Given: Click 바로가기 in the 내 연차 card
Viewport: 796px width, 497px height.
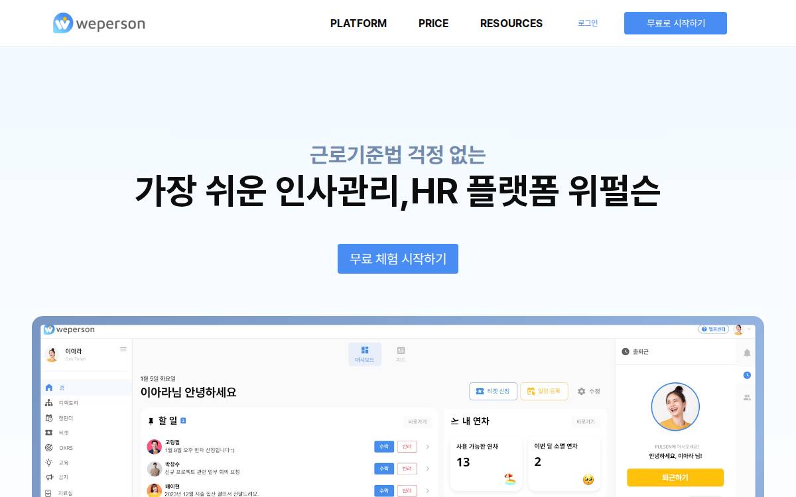Looking at the screenshot, I should click(586, 421).
